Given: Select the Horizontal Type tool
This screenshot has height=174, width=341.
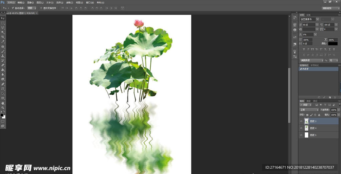Looking at the screenshot, I should [3, 89].
